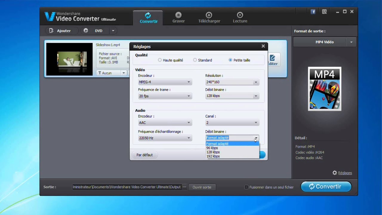Switch to the Graver tab
The width and height of the screenshot is (382, 215).
[178, 18]
